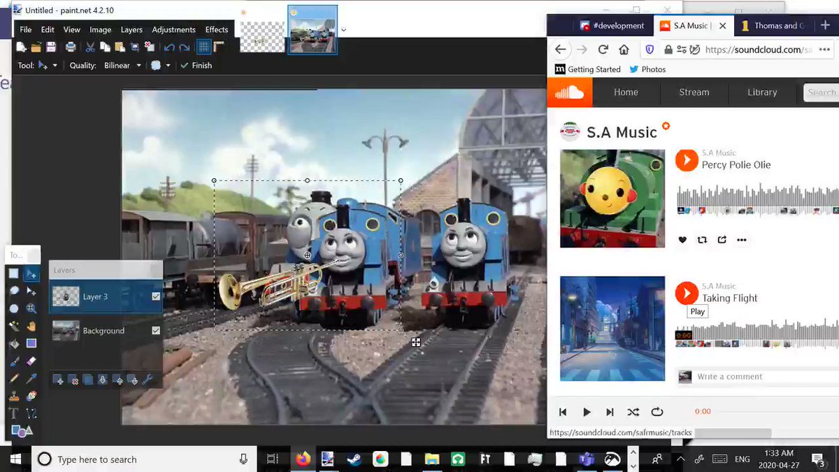Switch to the #development browser tab
The height and width of the screenshot is (472, 839).
coord(612,26)
